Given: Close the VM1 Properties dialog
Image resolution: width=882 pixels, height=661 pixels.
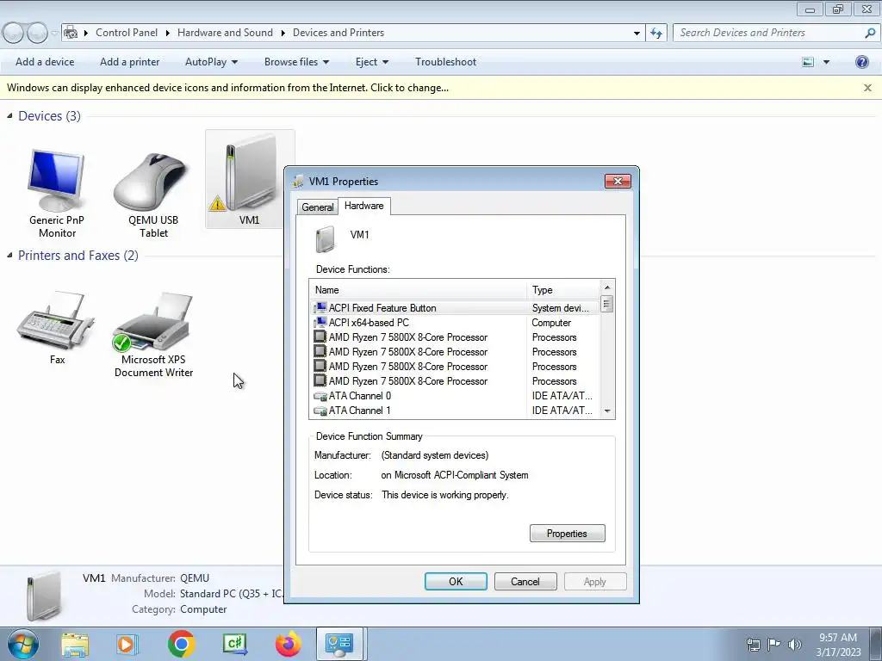Looking at the screenshot, I should tap(618, 181).
